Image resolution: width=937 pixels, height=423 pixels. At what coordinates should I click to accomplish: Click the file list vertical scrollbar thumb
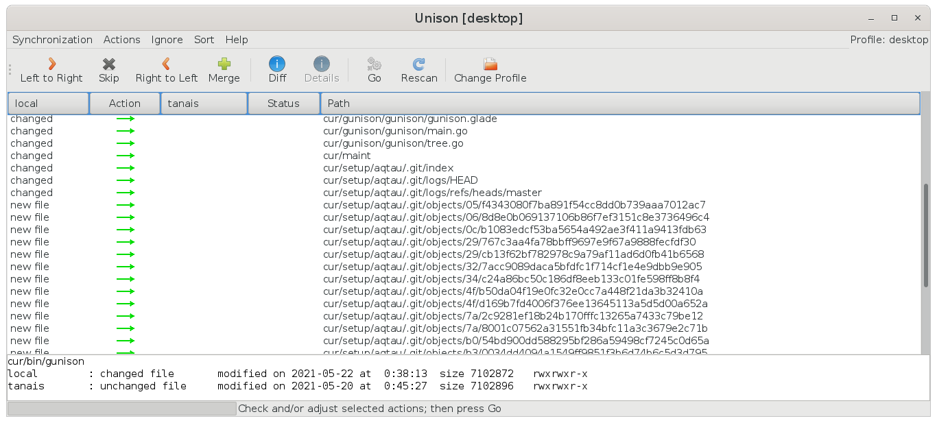click(x=926, y=235)
